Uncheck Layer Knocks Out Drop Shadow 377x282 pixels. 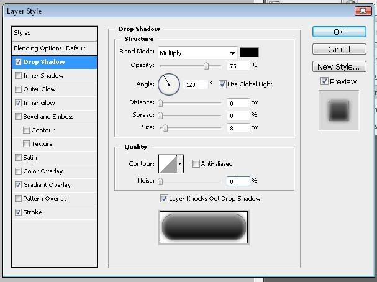click(x=164, y=199)
